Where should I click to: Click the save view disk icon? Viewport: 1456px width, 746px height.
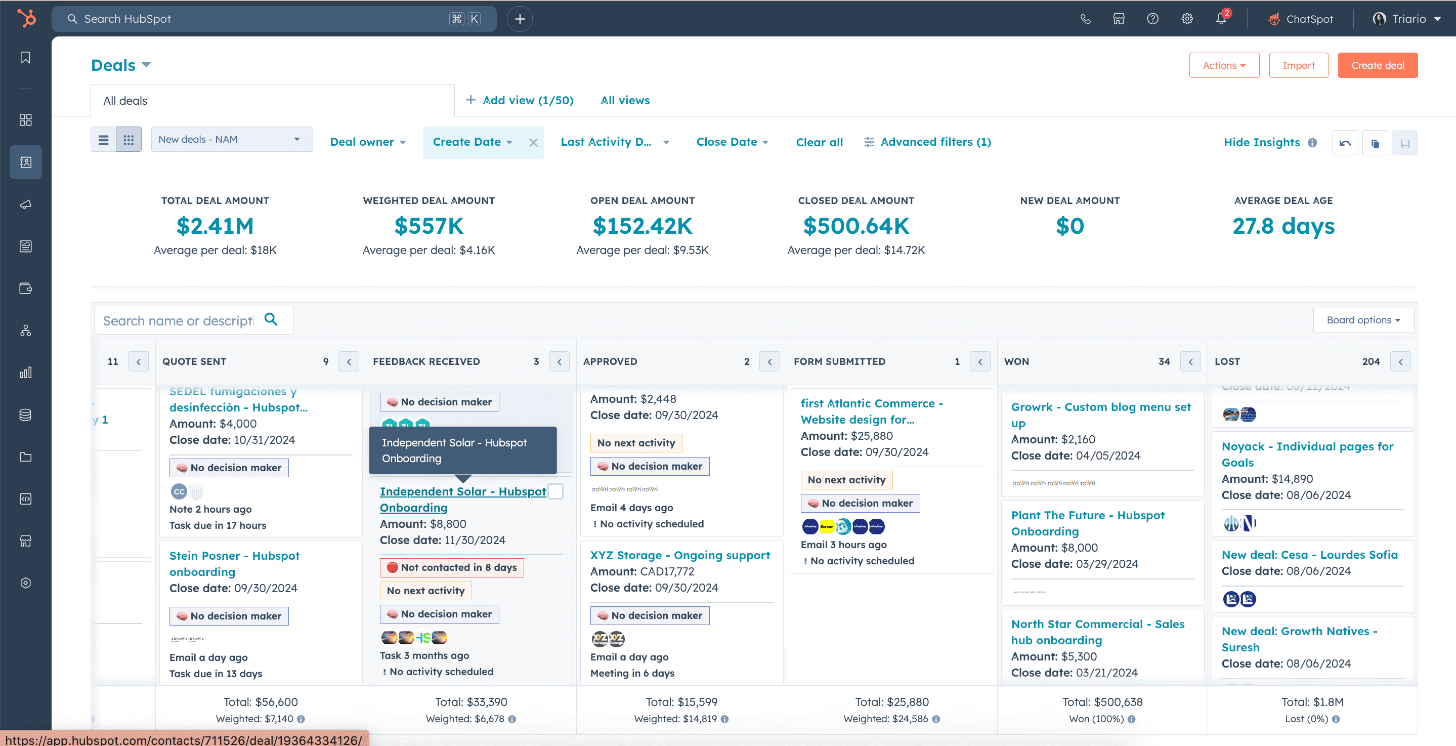1404,143
